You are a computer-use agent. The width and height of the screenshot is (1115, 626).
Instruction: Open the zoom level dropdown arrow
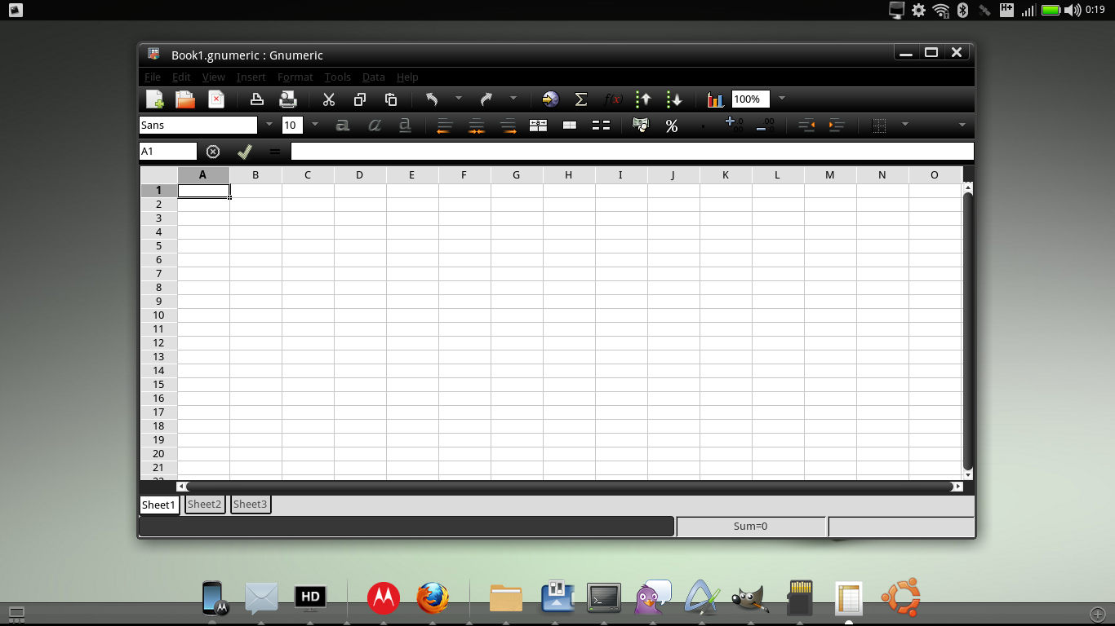781,99
